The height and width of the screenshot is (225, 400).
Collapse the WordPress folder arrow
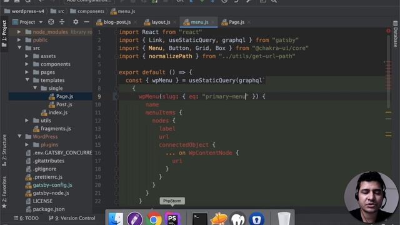coord(19,136)
